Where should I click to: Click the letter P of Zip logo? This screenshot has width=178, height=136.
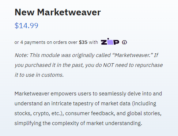116,42
